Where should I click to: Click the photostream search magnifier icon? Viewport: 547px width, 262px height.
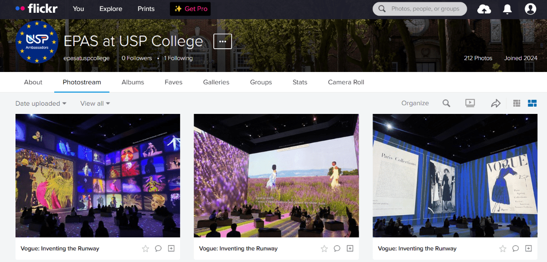pyautogui.click(x=446, y=103)
